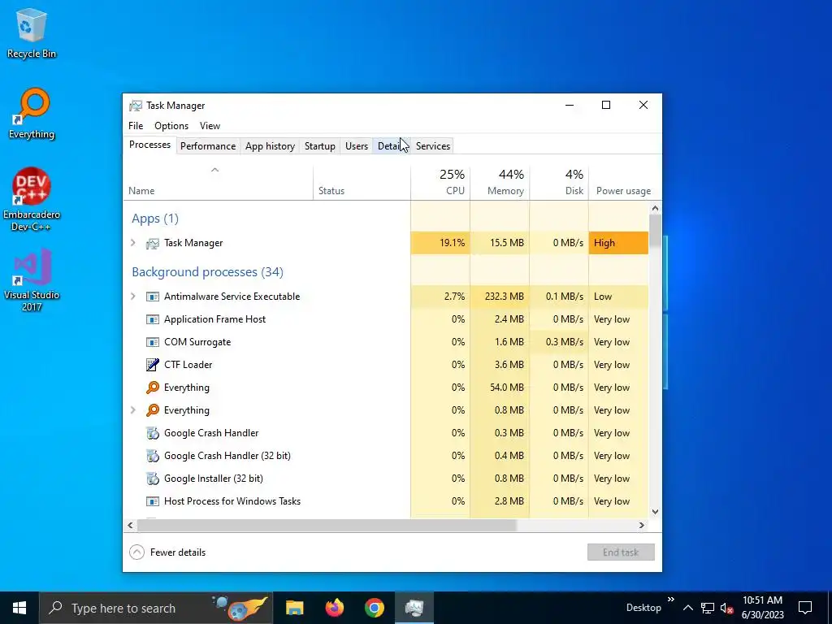Screen dimensions: 832x624
Task: Click the muted volume tray icon
Action: pyautogui.click(x=726, y=608)
